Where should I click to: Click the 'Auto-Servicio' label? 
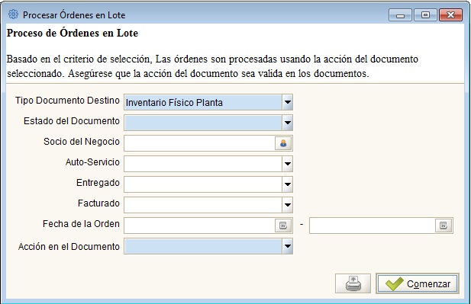[x=92, y=162]
